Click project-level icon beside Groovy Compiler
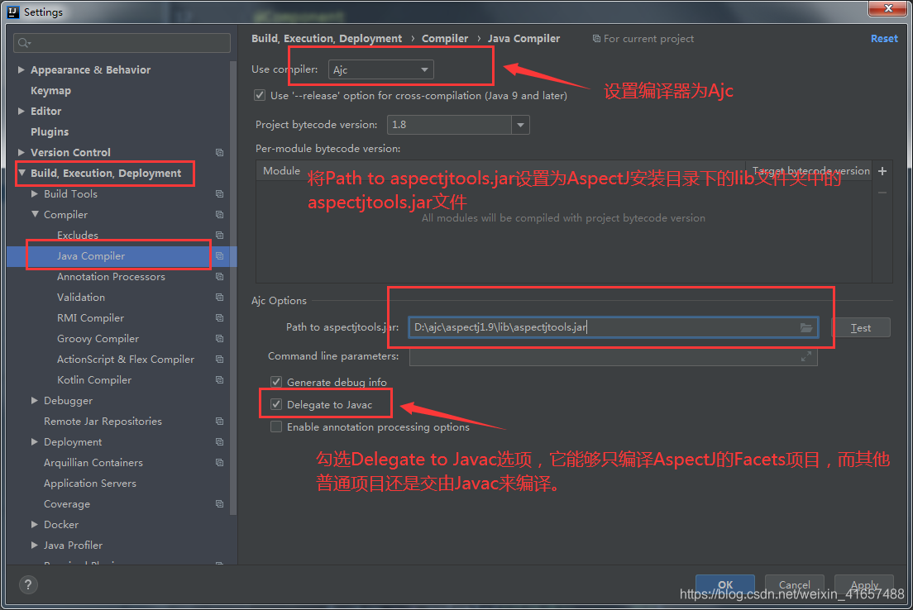913x610 pixels. point(219,339)
